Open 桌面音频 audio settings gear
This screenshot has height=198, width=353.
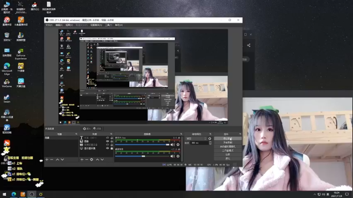click(x=178, y=156)
